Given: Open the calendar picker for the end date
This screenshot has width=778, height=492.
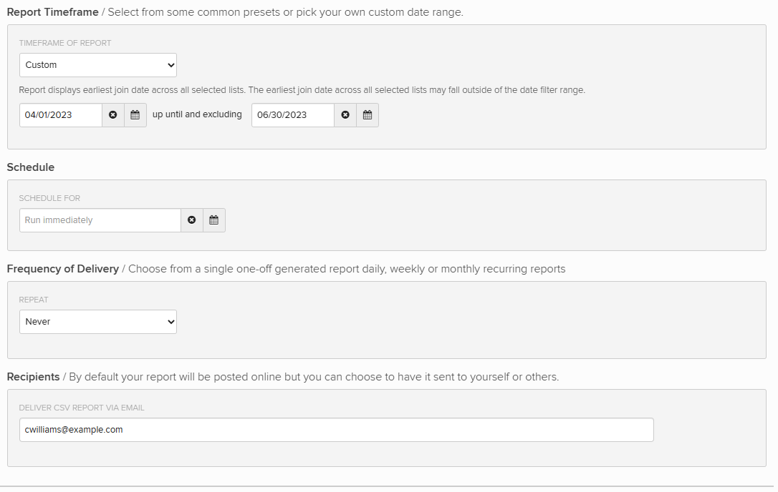Looking at the screenshot, I should [x=367, y=114].
